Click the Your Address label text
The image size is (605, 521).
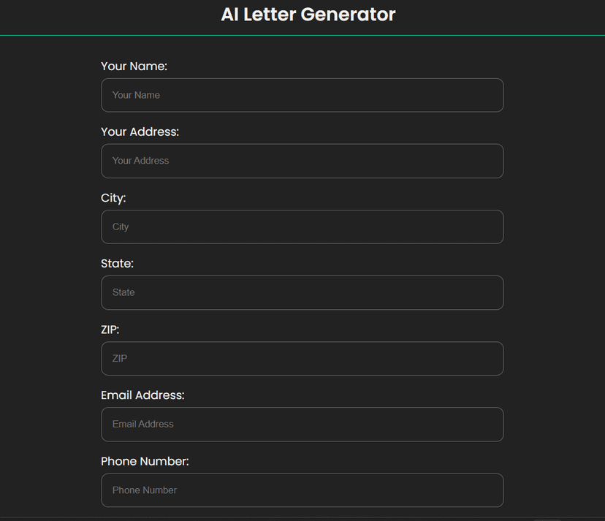[x=140, y=132]
